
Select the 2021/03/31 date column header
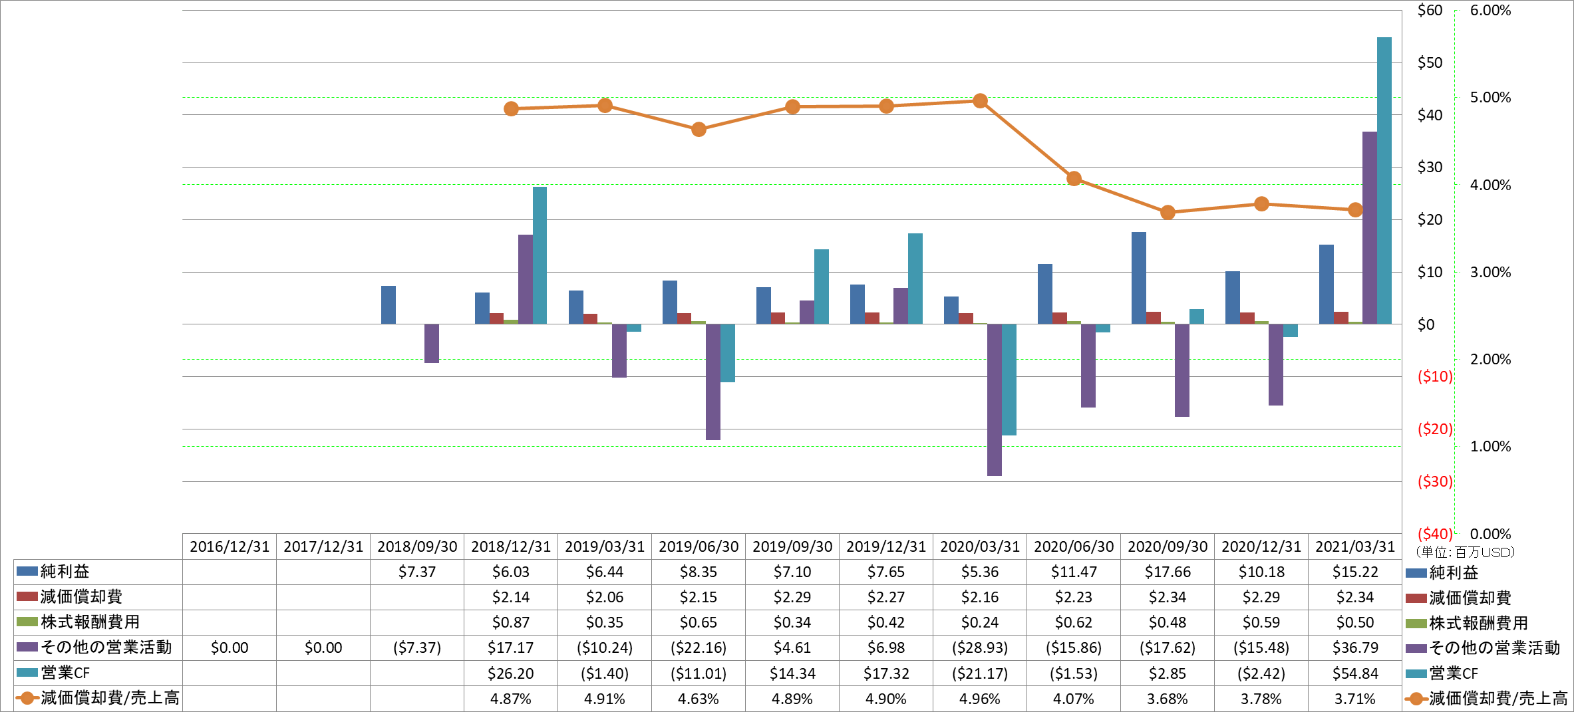1355,546
